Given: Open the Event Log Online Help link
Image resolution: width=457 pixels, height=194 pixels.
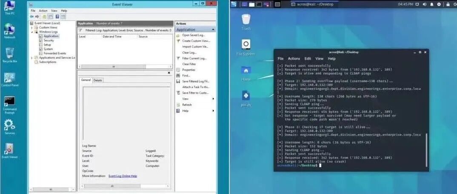Looking at the screenshot, I should tap(123, 176).
